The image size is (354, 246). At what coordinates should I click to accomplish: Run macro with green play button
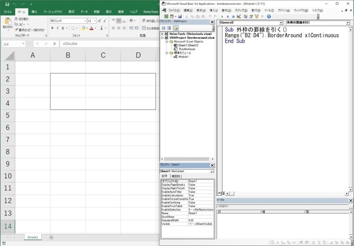222,16
